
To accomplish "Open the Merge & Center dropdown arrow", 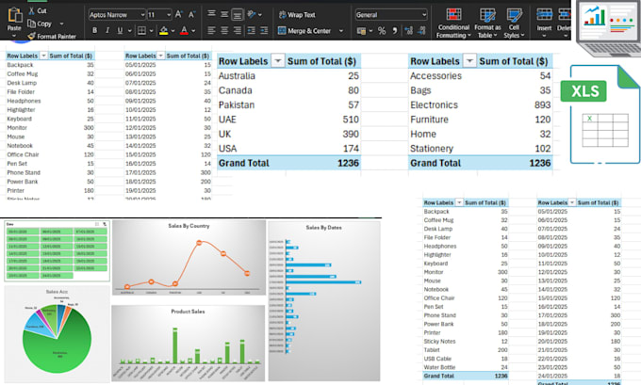I will 341,31.
